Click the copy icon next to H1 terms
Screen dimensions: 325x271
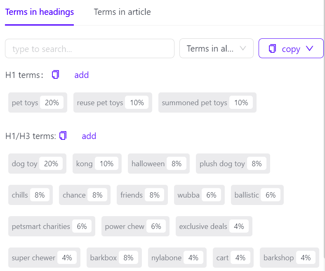[56, 75]
